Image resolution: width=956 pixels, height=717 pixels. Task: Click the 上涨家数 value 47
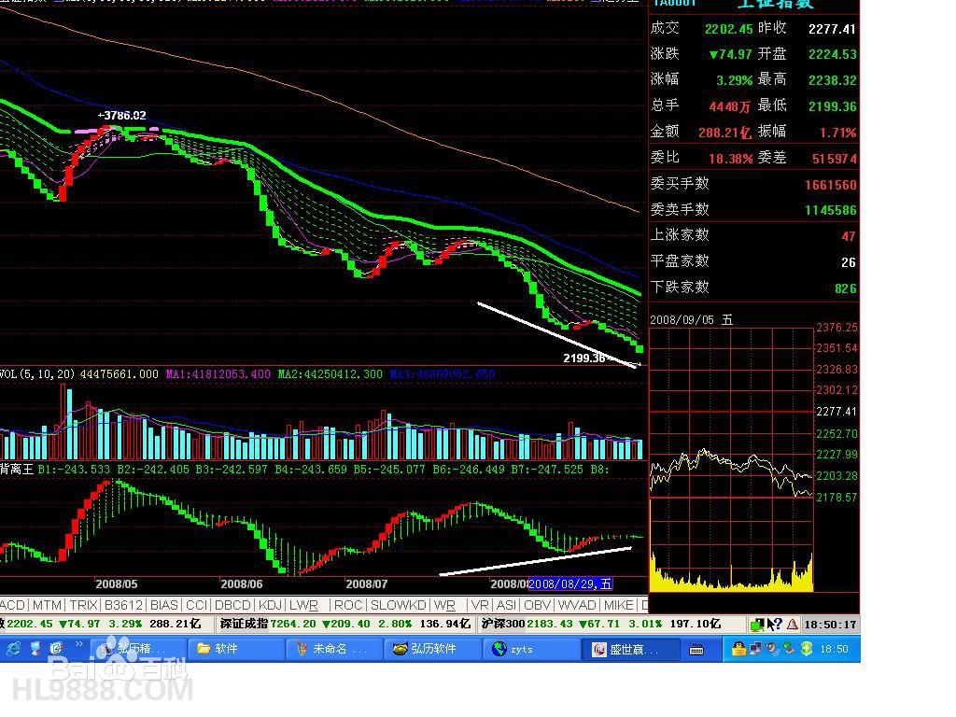click(x=849, y=236)
